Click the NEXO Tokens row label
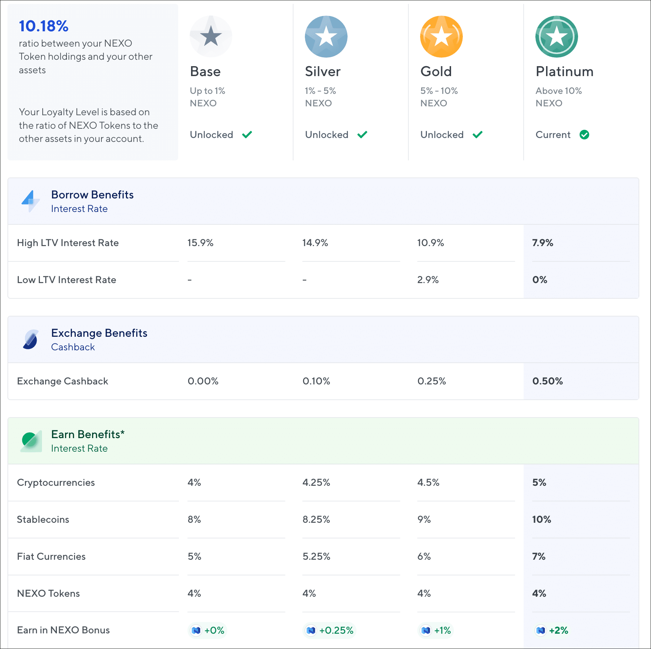Viewport: 651px width, 649px height. (48, 594)
